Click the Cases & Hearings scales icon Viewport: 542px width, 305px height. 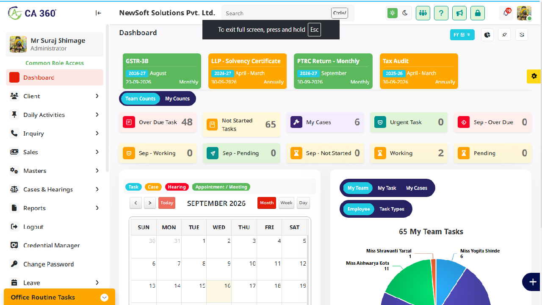pos(14,189)
